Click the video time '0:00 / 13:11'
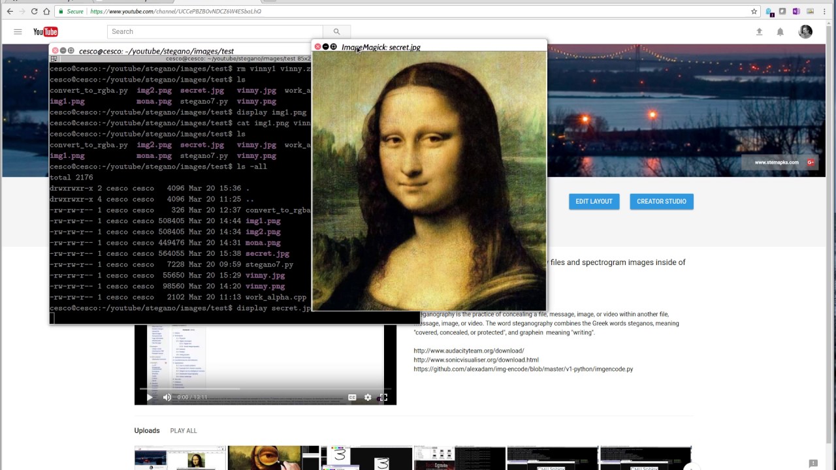This screenshot has width=836, height=470. tap(192, 397)
